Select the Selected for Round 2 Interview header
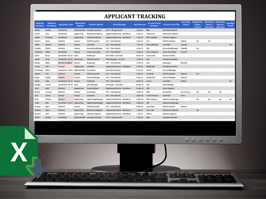This screenshot has height=199, width=266. [x=220, y=24]
